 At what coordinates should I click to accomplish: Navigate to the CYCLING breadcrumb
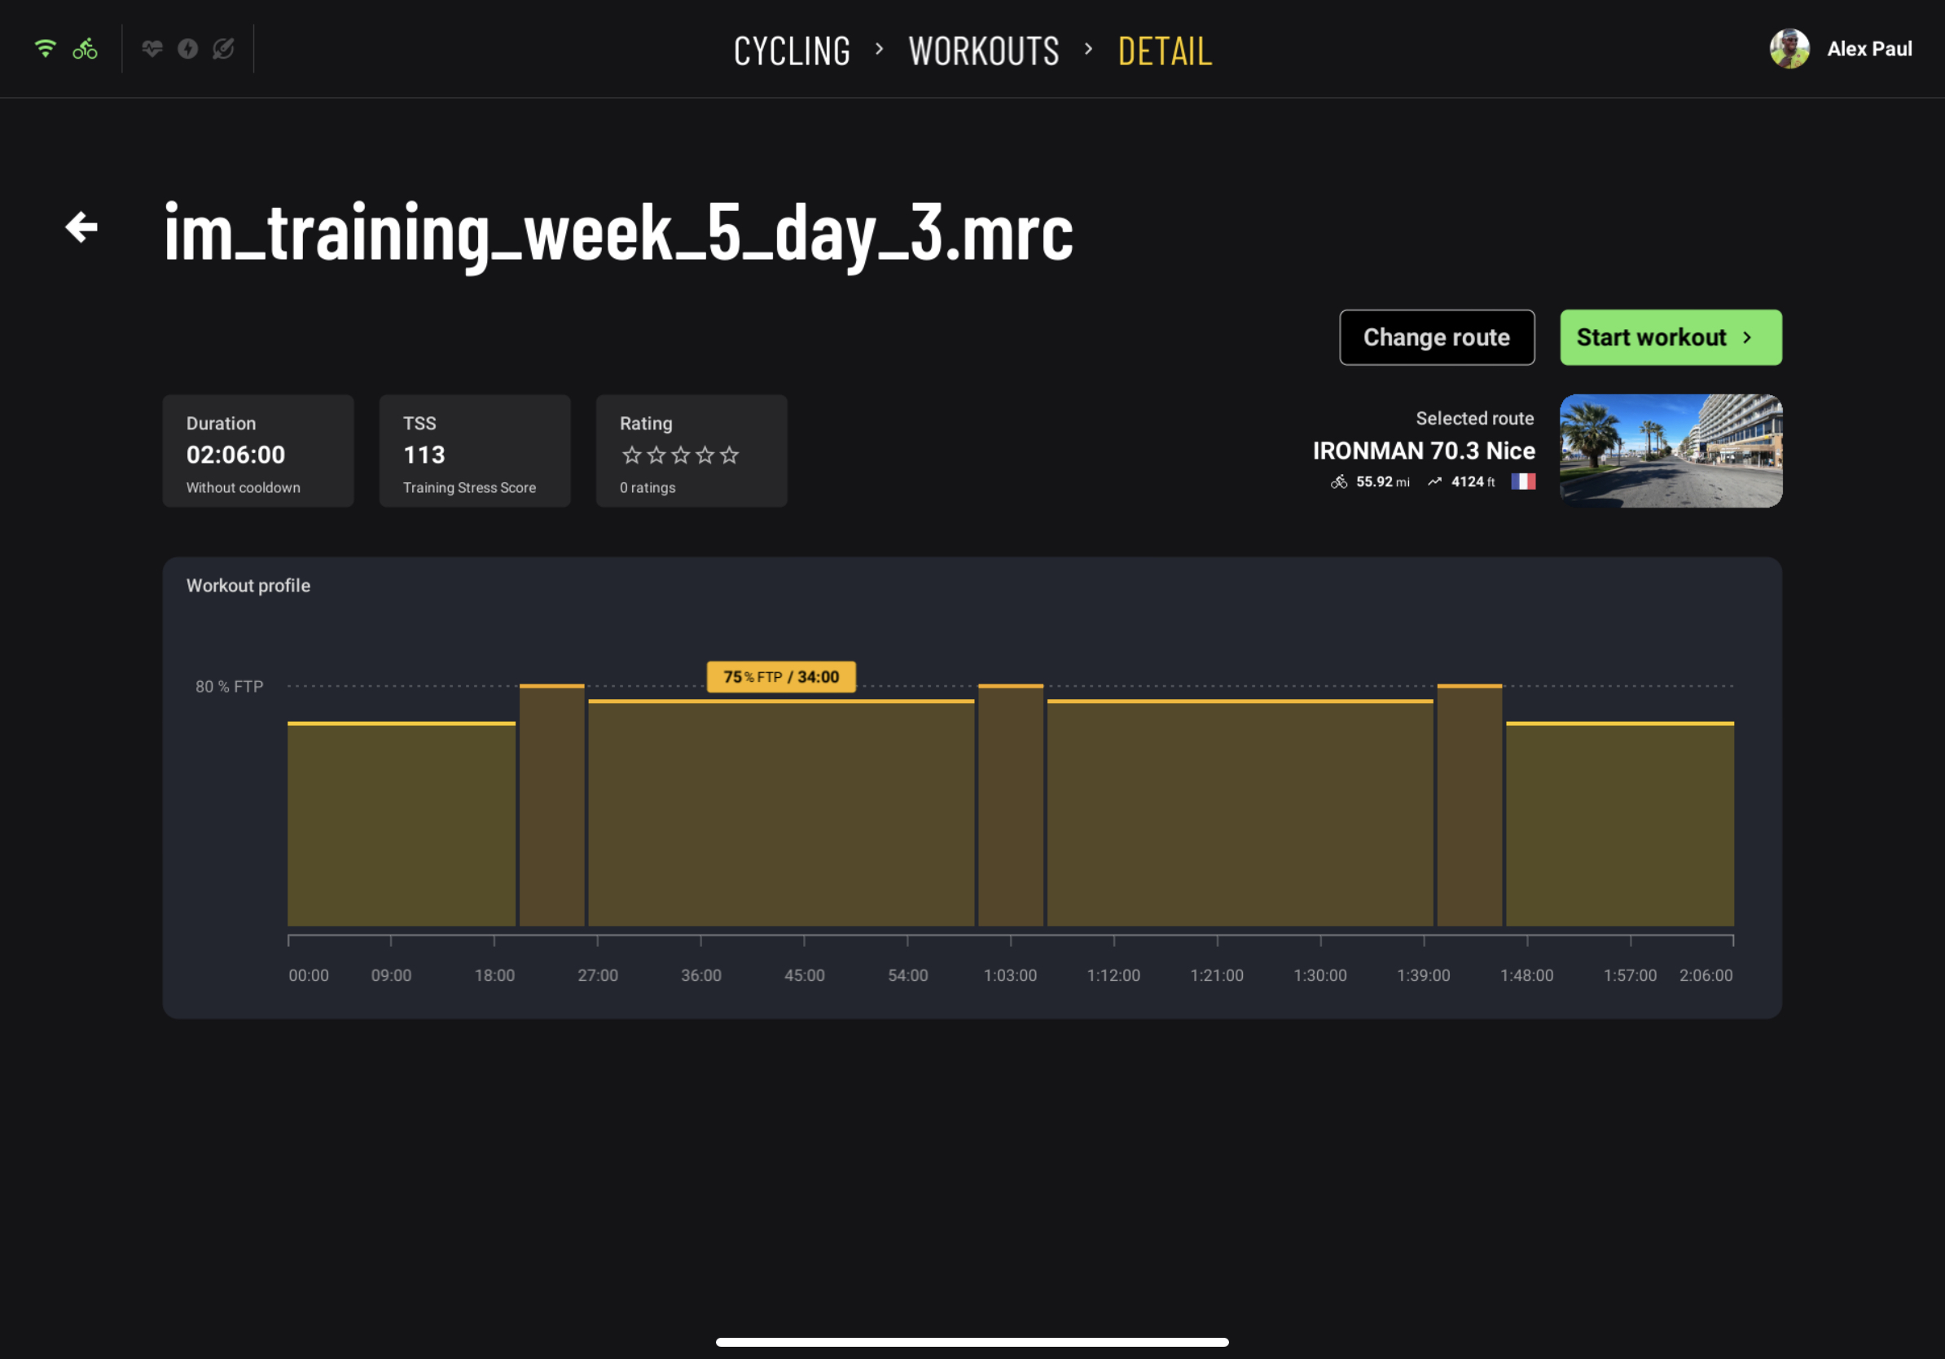pos(791,51)
